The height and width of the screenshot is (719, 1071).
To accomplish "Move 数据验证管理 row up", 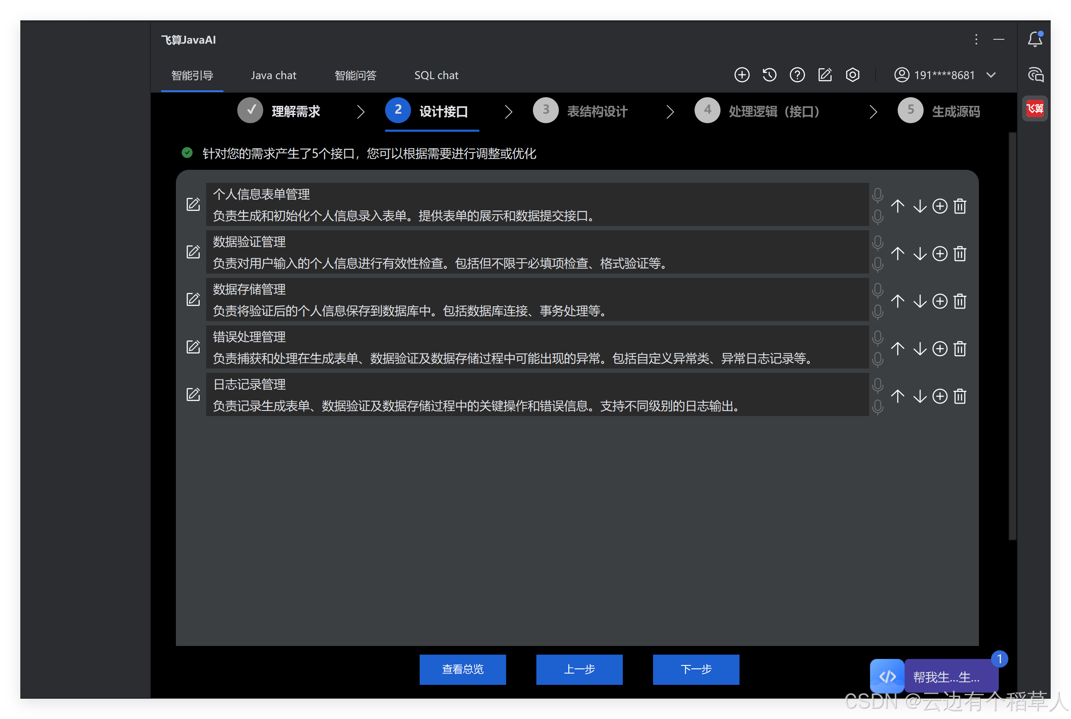I will pyautogui.click(x=898, y=254).
